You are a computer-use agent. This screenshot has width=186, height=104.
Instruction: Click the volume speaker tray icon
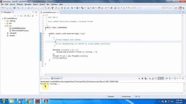(172, 101)
